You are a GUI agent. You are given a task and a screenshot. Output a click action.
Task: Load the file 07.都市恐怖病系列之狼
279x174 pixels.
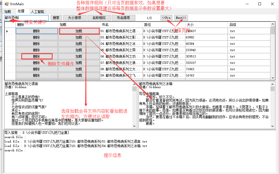coord(79,63)
